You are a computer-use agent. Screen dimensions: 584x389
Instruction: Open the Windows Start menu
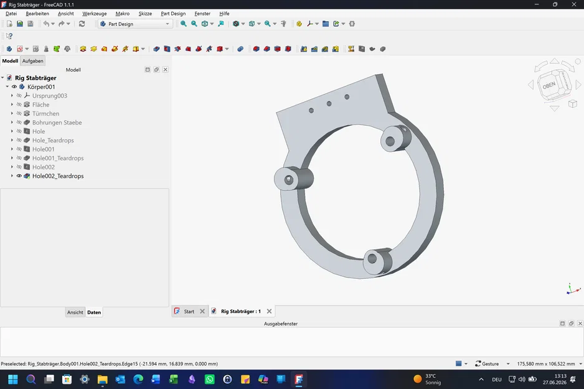[x=13, y=379]
